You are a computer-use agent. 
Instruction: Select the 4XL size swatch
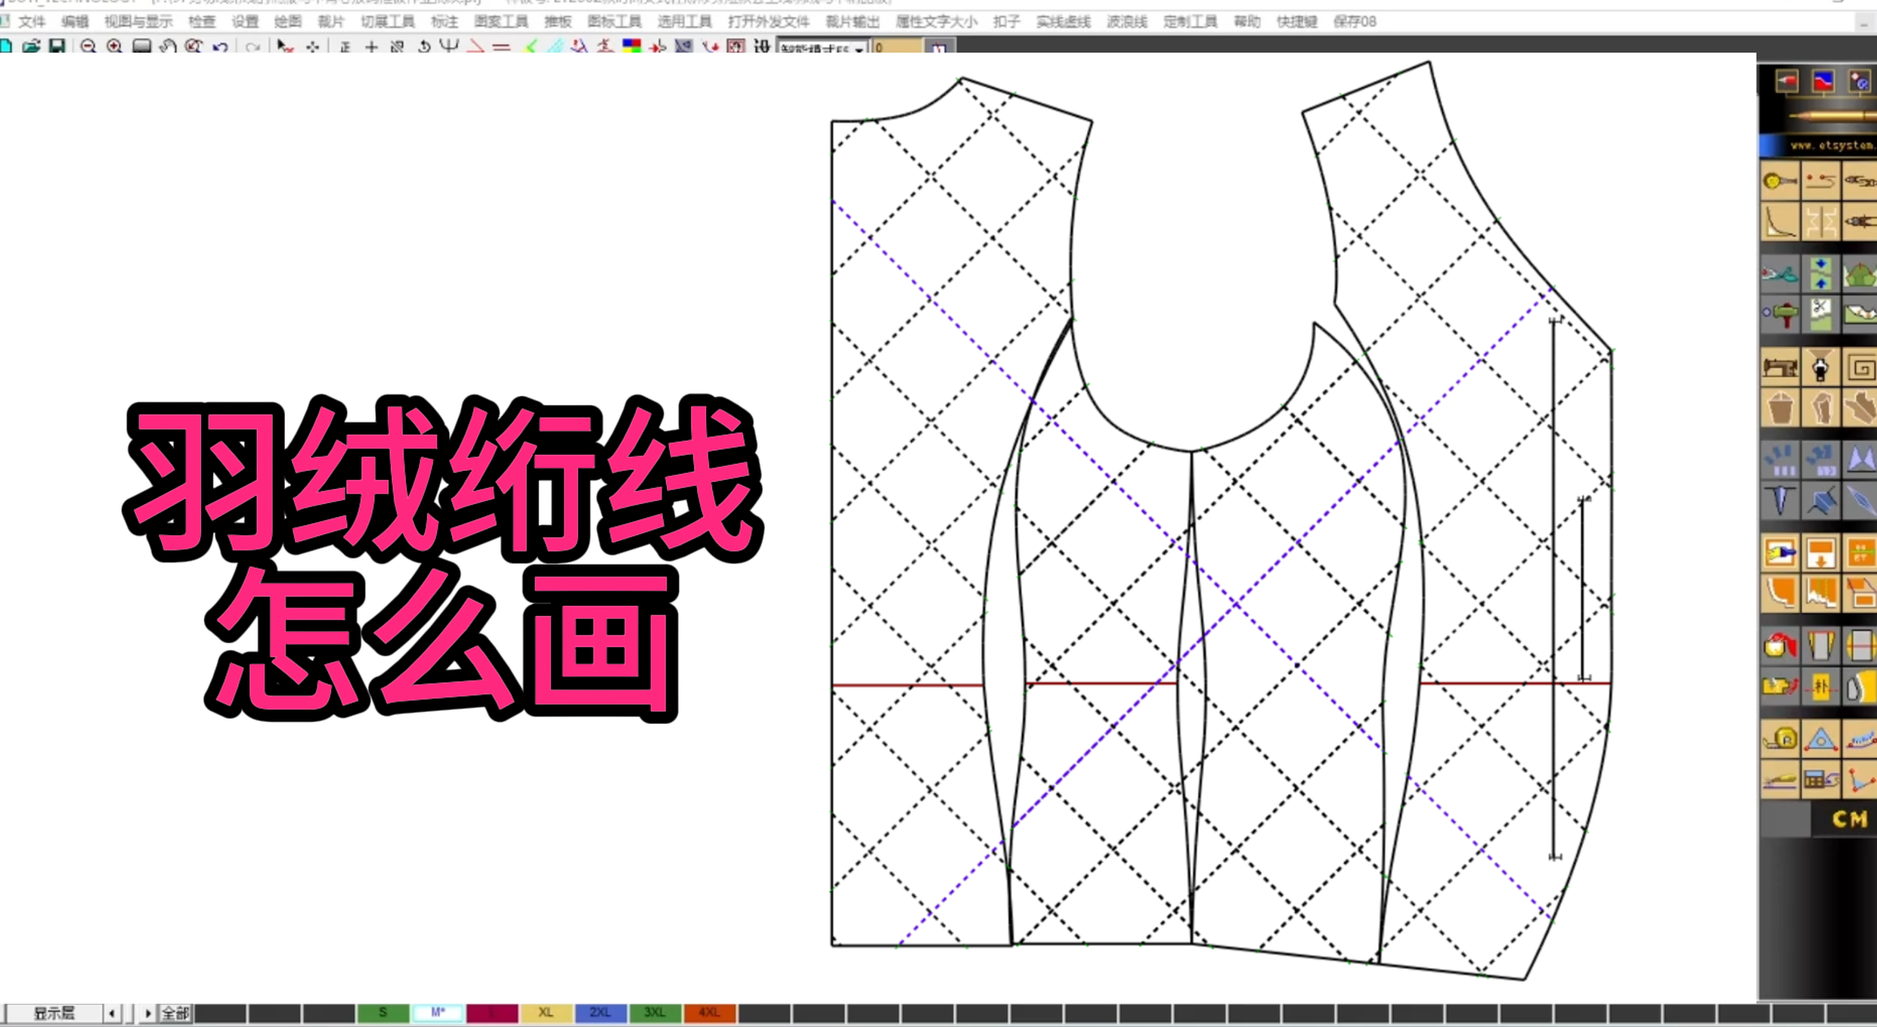coord(709,1013)
